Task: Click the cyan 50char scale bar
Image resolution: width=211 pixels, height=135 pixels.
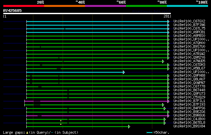Action: [x=150, y=132]
